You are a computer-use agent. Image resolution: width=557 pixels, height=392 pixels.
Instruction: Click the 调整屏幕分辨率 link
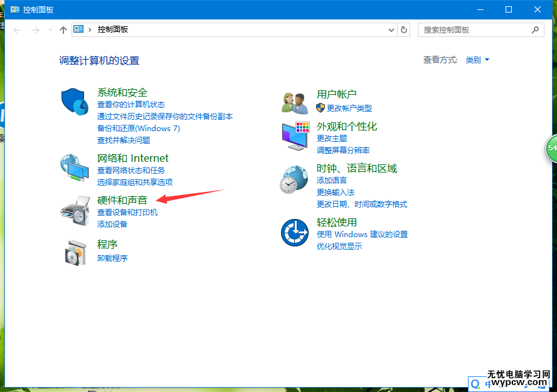[343, 150]
